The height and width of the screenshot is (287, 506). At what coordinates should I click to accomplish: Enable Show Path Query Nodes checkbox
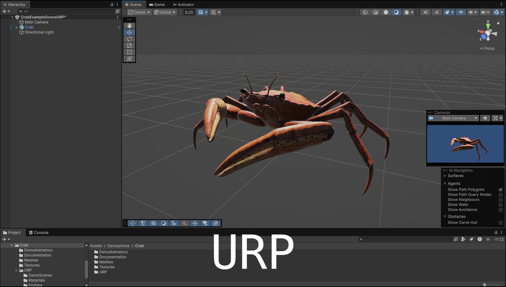pyautogui.click(x=501, y=195)
